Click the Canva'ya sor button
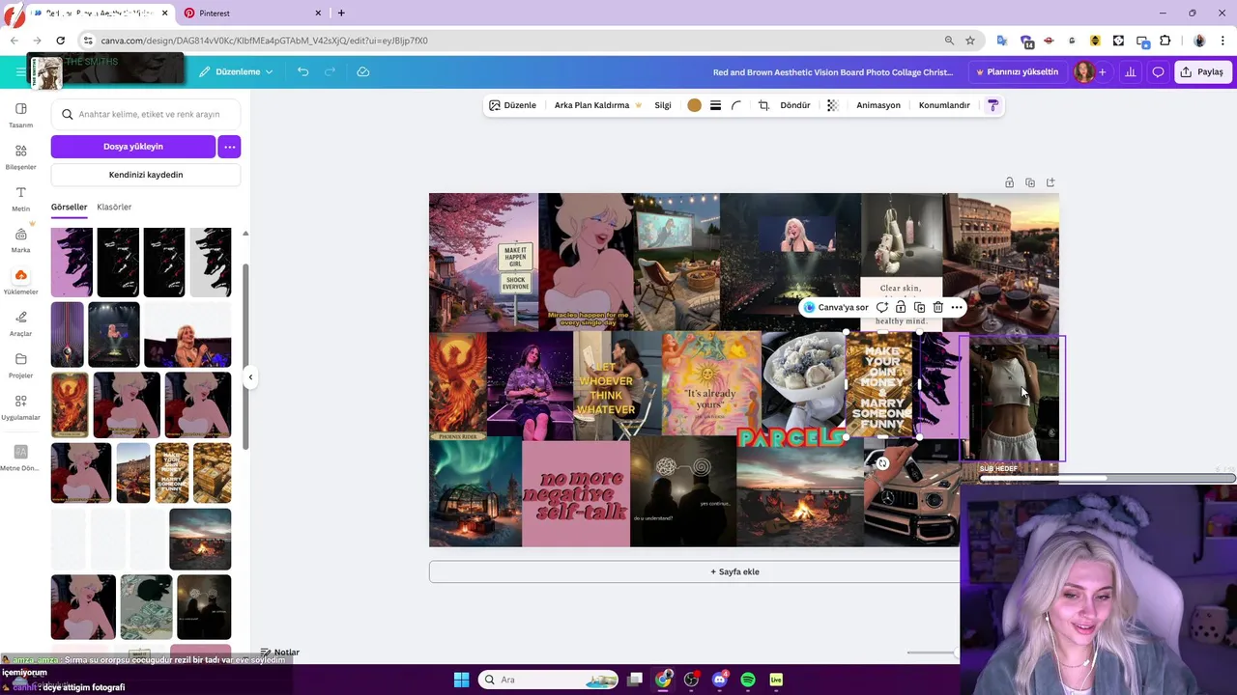This screenshot has width=1237, height=695. pyautogui.click(x=836, y=307)
